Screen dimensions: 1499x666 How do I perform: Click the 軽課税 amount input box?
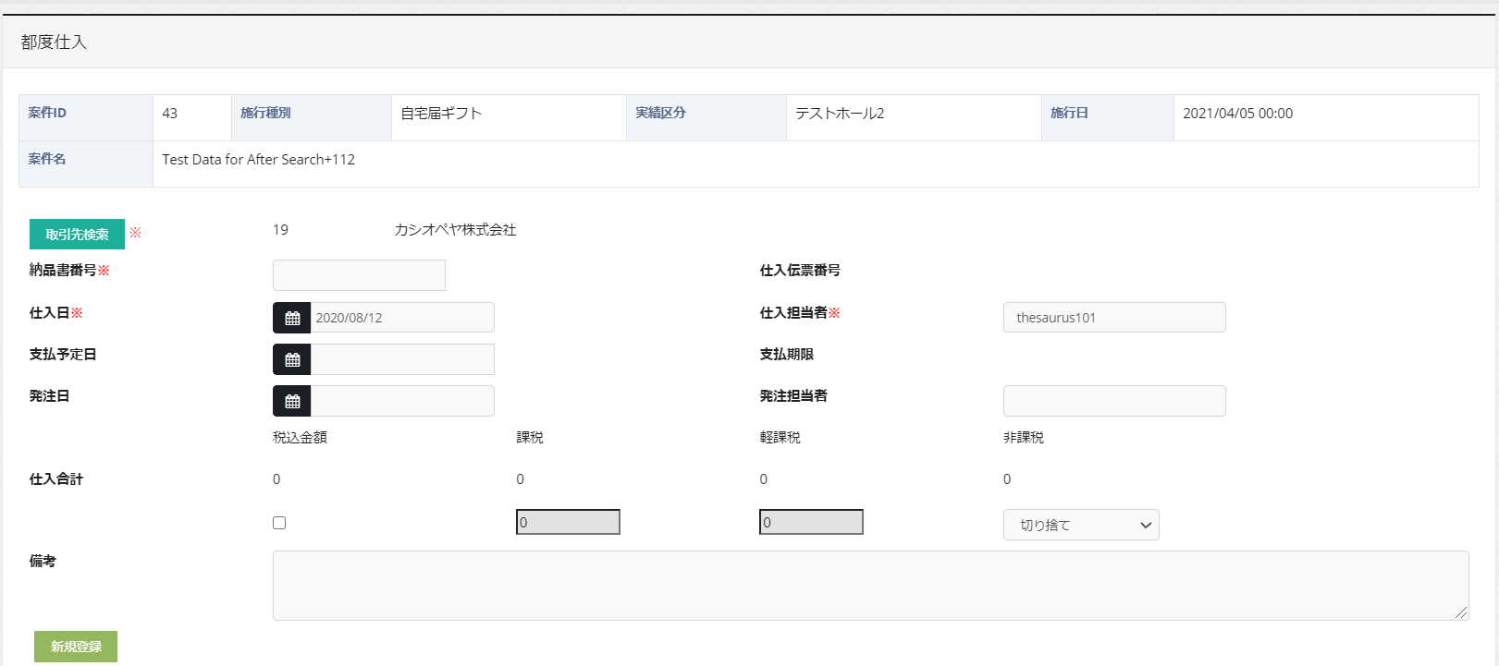[811, 522]
